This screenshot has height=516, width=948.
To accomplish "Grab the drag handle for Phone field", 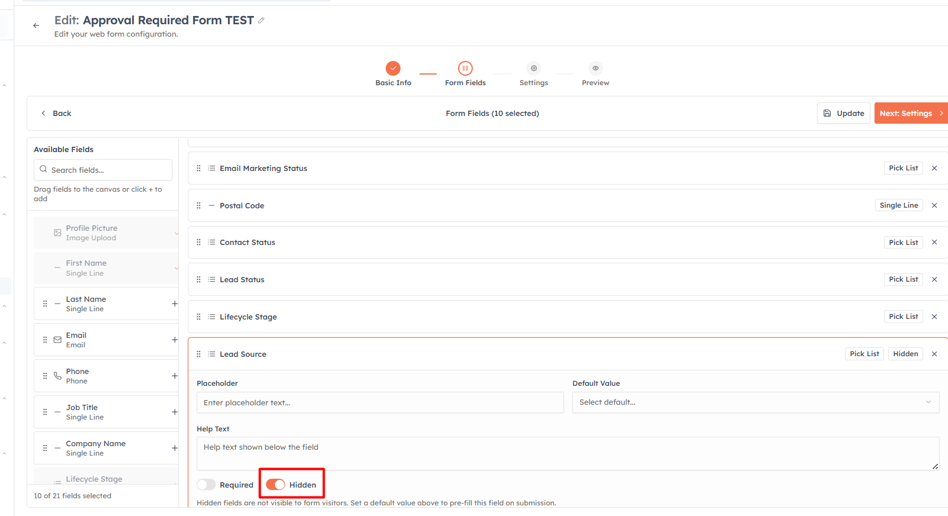I will [x=45, y=376].
